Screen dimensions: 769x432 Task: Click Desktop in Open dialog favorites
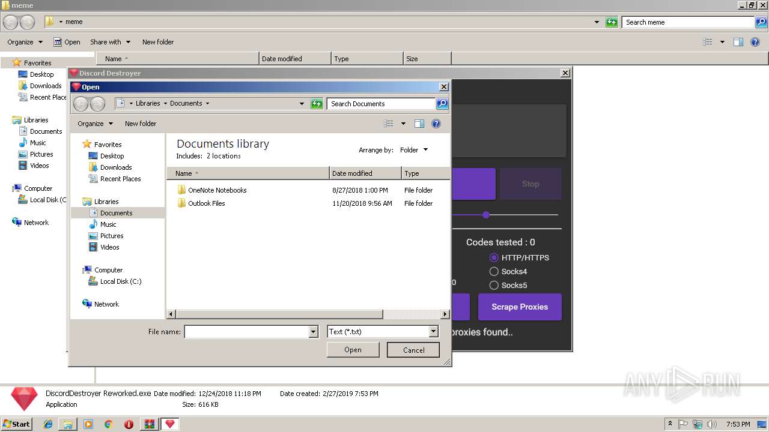coord(106,156)
